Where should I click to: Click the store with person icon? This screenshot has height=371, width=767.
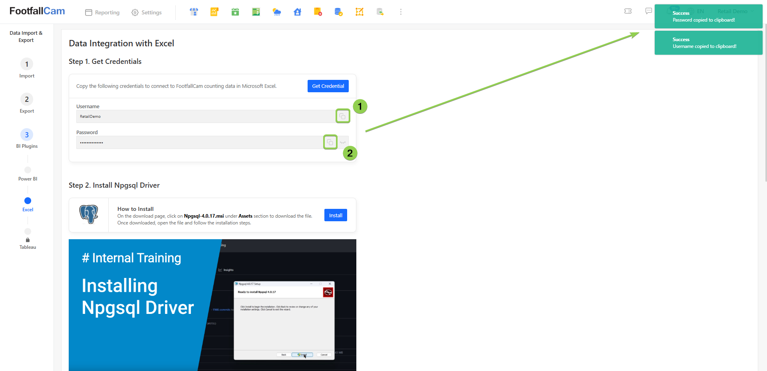pos(194,12)
